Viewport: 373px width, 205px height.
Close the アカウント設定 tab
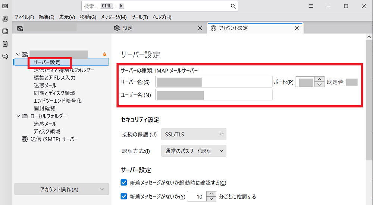tap(297, 28)
